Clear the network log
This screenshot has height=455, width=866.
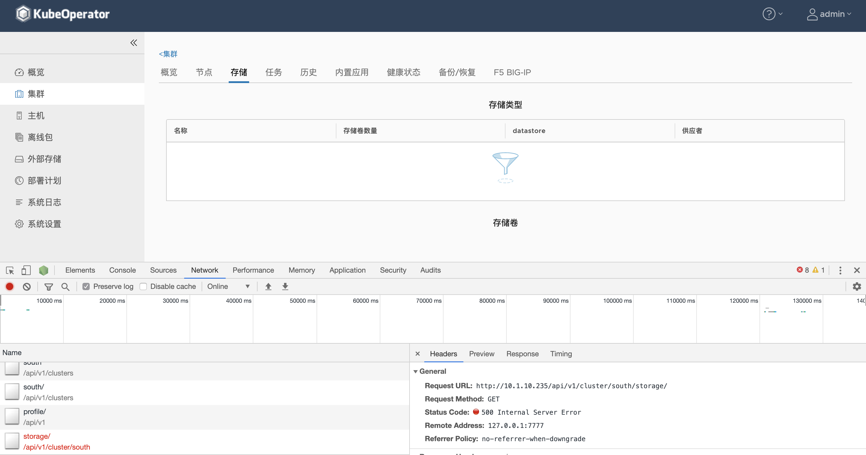tap(27, 286)
